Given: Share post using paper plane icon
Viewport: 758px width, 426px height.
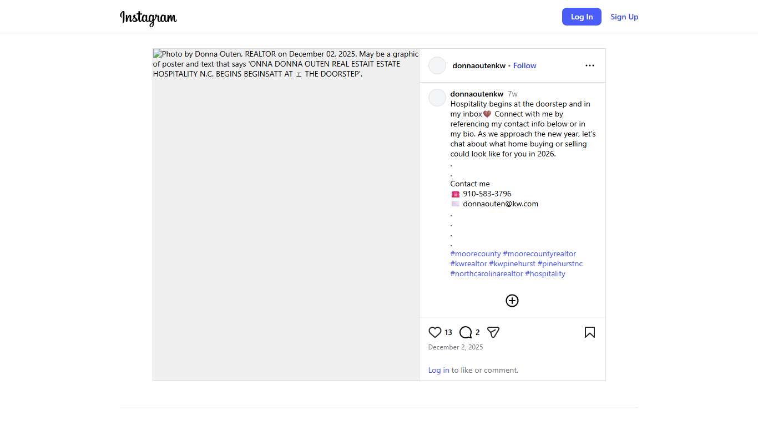Looking at the screenshot, I should click(493, 332).
